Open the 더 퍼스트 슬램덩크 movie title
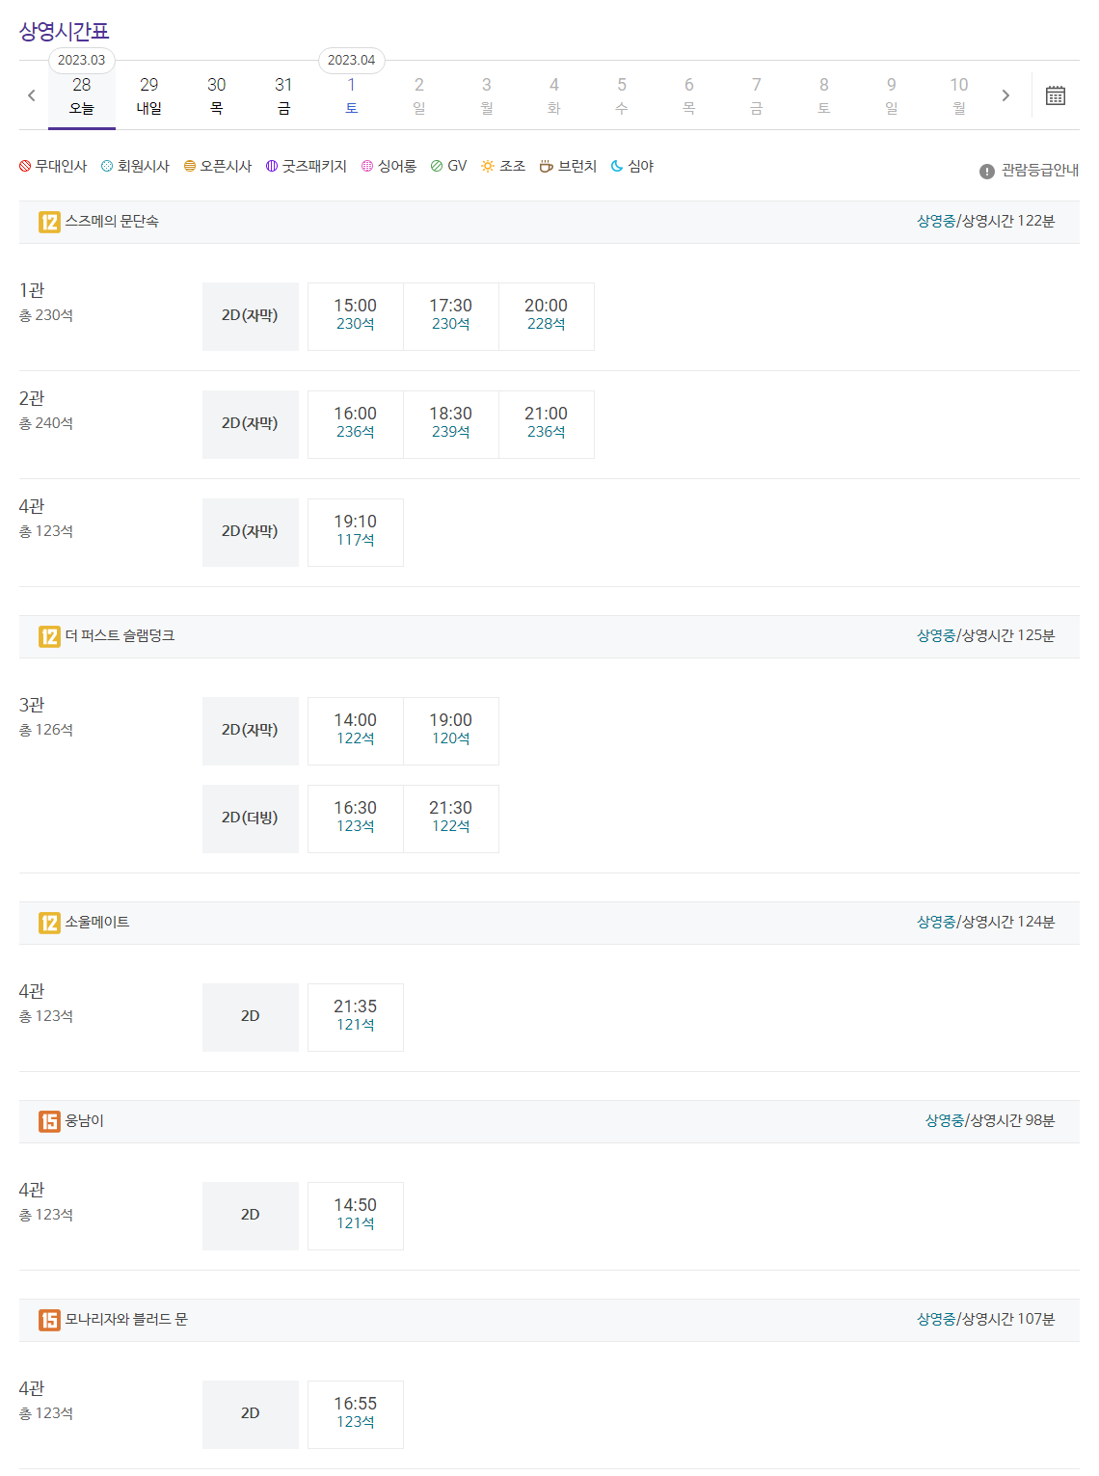 (x=120, y=636)
